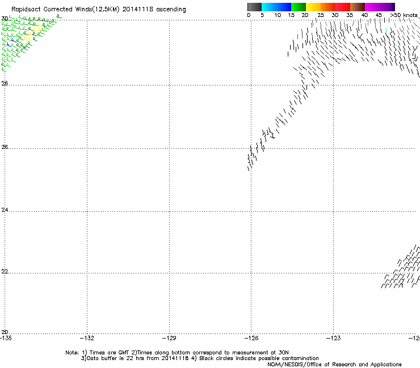Click the date '20141118 ascending' in title

pyautogui.click(x=154, y=9)
